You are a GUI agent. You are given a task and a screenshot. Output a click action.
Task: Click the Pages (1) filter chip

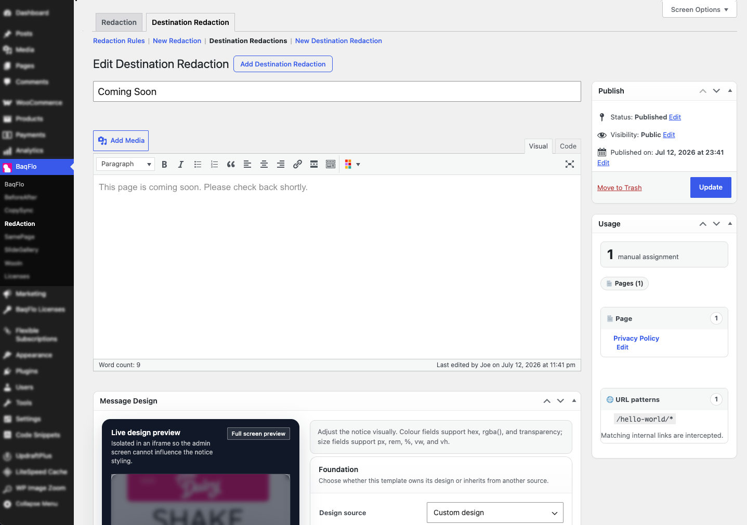(x=624, y=284)
